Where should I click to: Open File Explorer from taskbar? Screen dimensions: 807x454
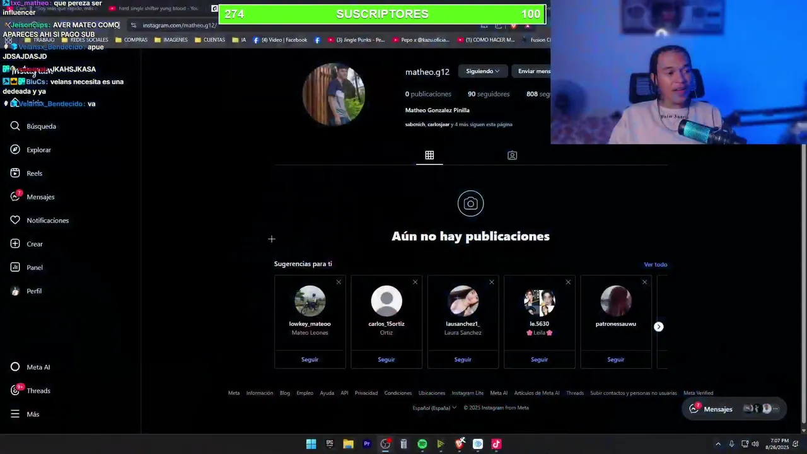348,444
